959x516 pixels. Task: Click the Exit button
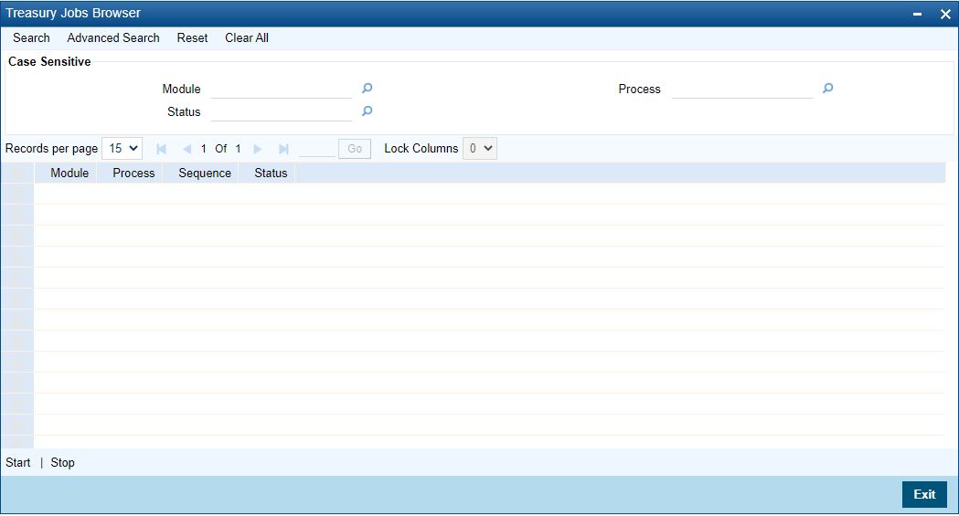click(x=924, y=494)
